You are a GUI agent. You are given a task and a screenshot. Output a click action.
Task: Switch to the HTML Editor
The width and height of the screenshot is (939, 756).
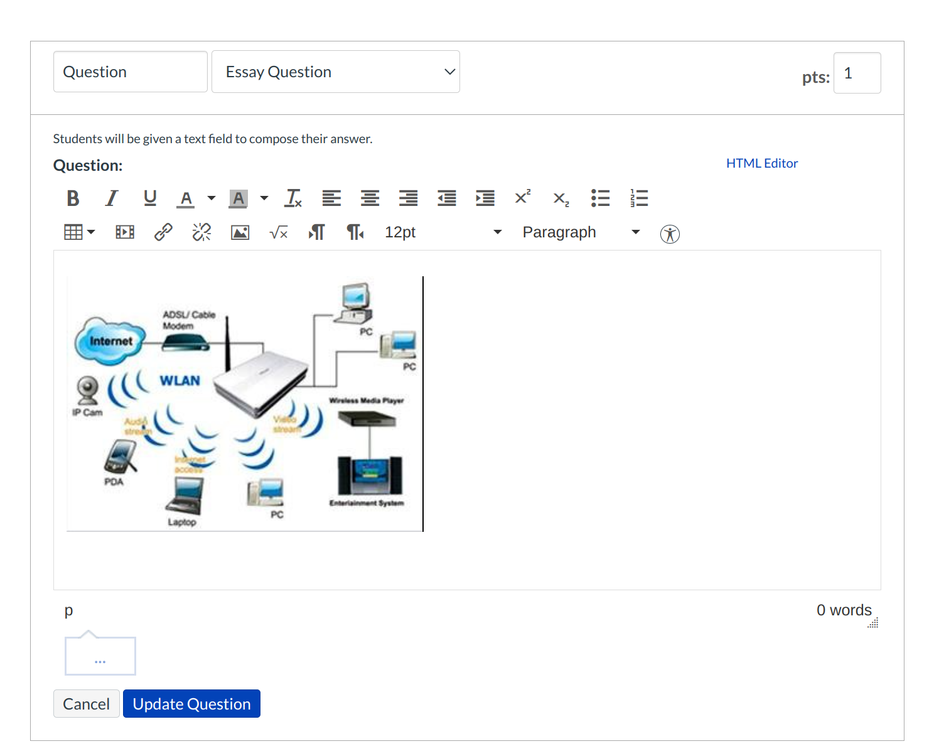click(761, 163)
